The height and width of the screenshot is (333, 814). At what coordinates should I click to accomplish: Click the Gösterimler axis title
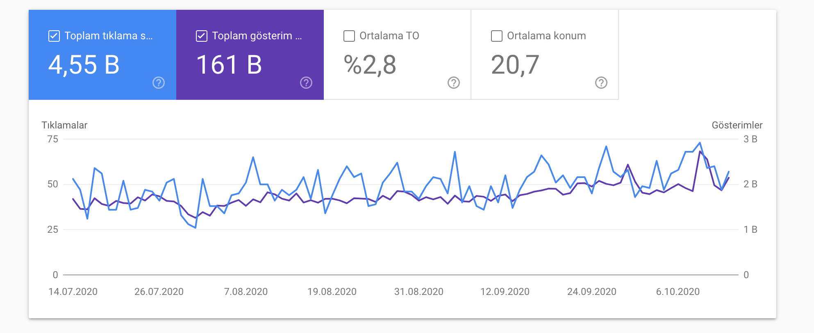(737, 125)
